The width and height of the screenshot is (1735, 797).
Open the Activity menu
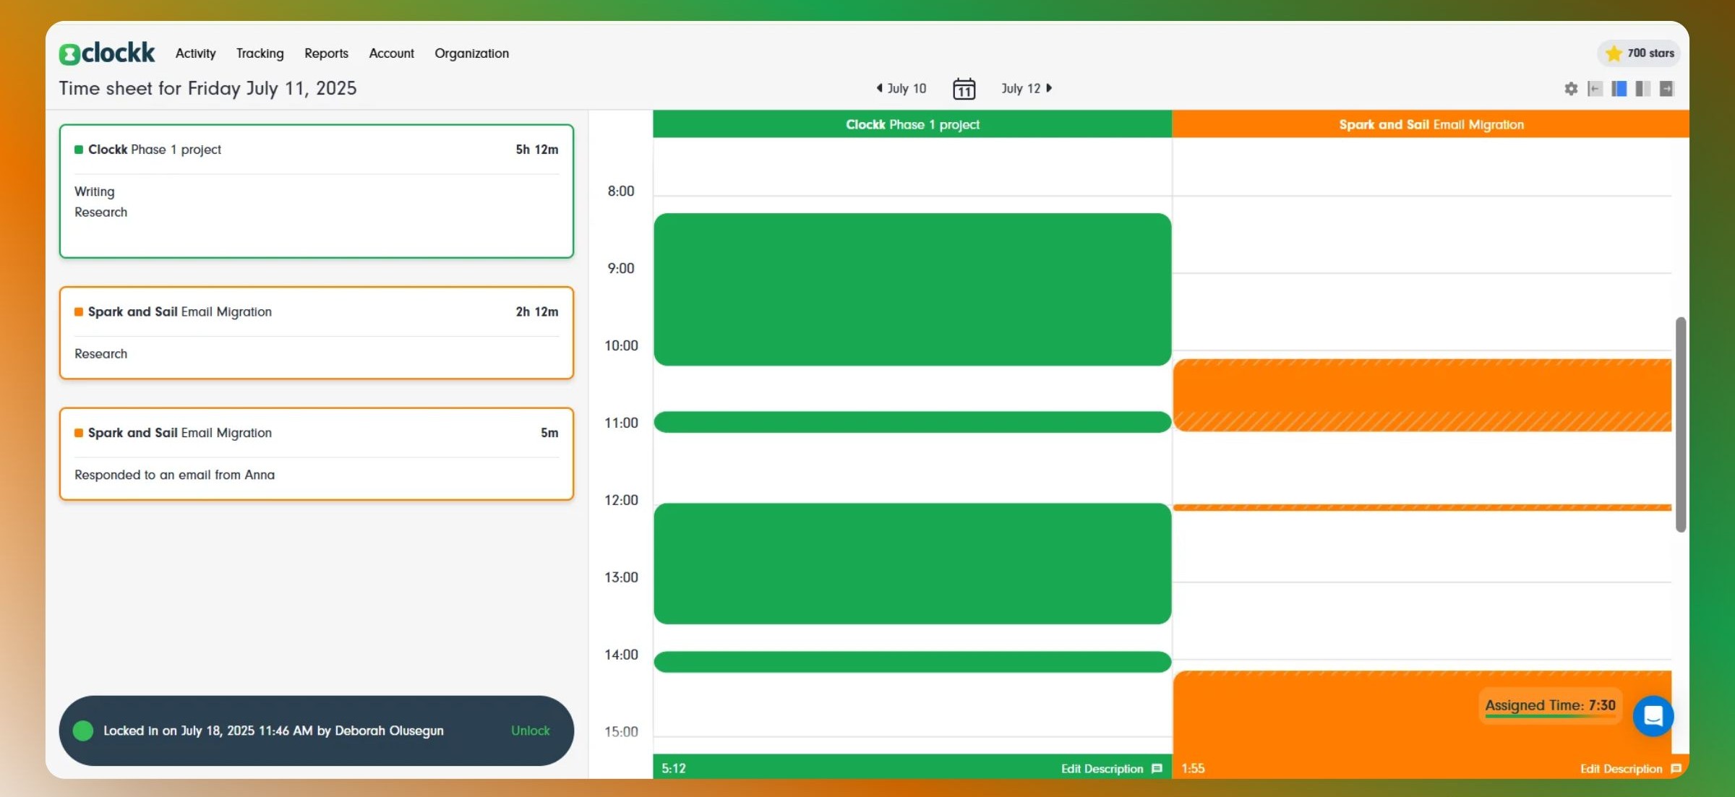click(195, 53)
